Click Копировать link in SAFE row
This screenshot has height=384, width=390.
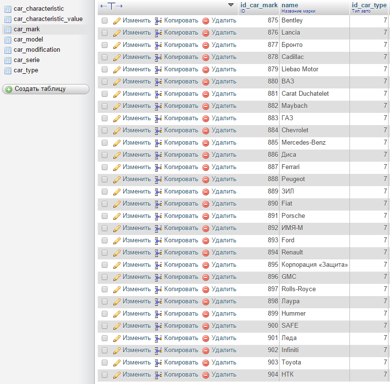(x=181, y=326)
